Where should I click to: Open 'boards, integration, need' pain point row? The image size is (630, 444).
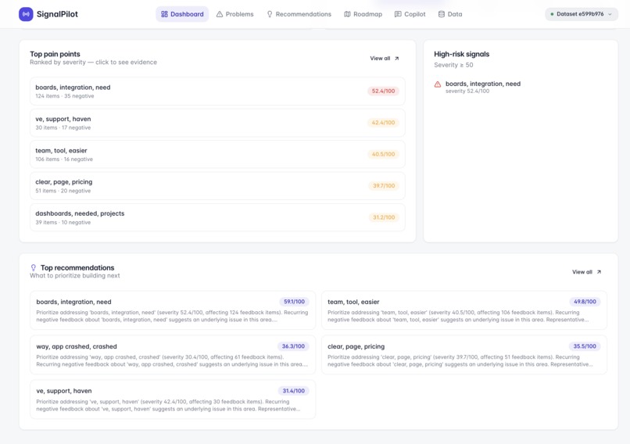coord(217,91)
